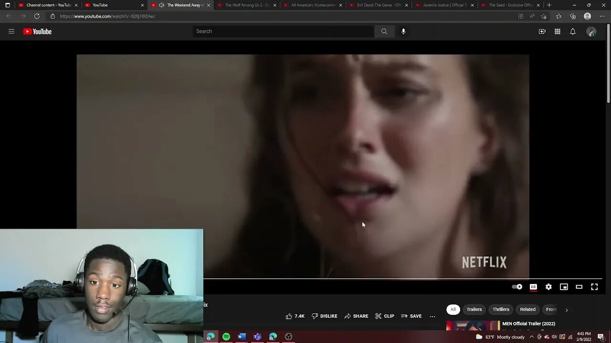
Task: Click the search magnifier button
Action: pos(384,31)
